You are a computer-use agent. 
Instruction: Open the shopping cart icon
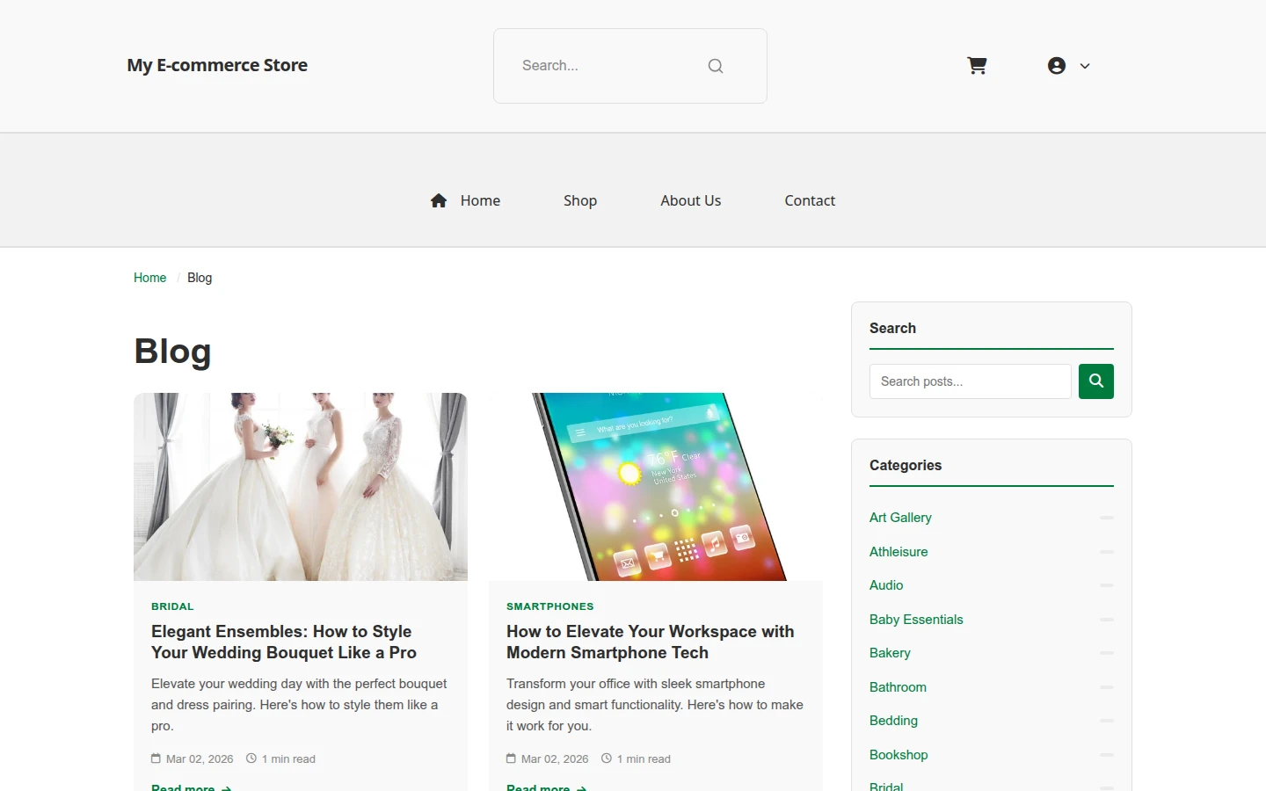click(977, 66)
